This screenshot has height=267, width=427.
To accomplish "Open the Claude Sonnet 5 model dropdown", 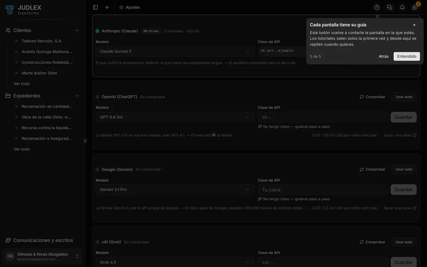I will [175, 51].
